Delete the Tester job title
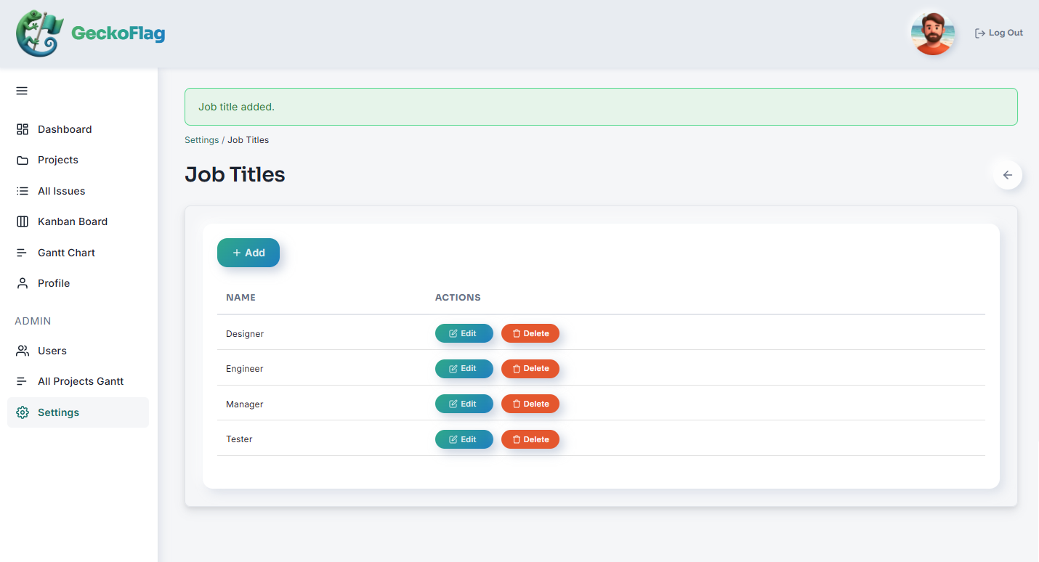Screen dimensions: 1039x562 tap(530, 439)
